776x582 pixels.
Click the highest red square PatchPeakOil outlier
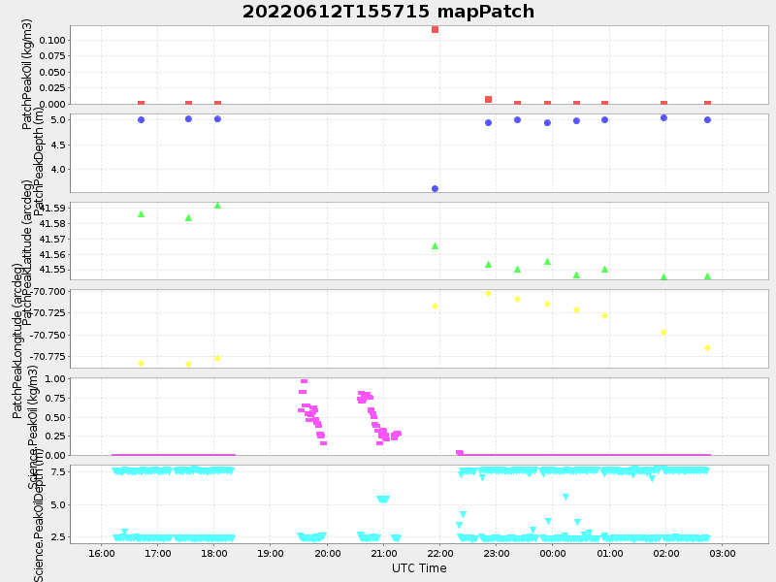pos(435,30)
